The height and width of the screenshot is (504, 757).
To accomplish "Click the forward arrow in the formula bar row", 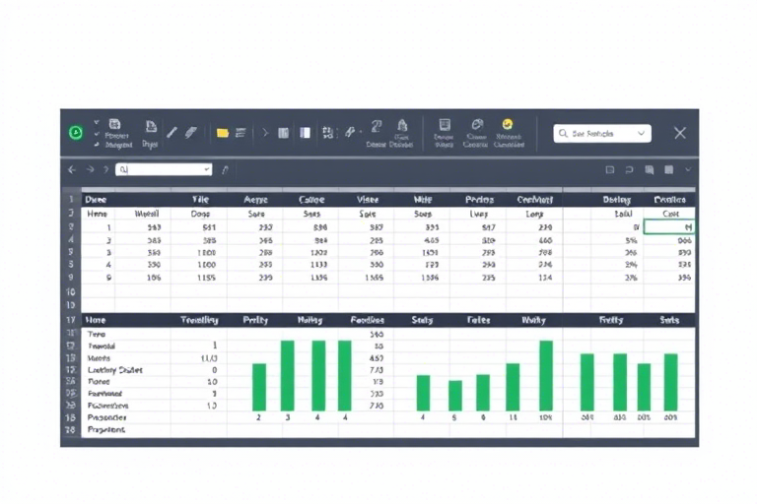I will 90,169.
